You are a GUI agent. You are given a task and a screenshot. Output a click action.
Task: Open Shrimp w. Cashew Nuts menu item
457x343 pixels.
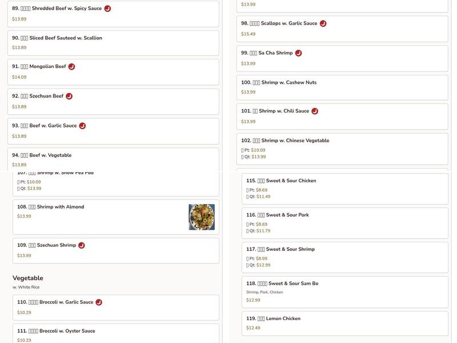point(342,87)
